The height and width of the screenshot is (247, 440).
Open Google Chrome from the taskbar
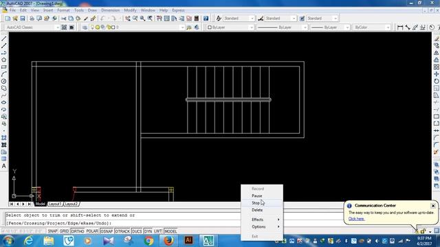(148, 241)
